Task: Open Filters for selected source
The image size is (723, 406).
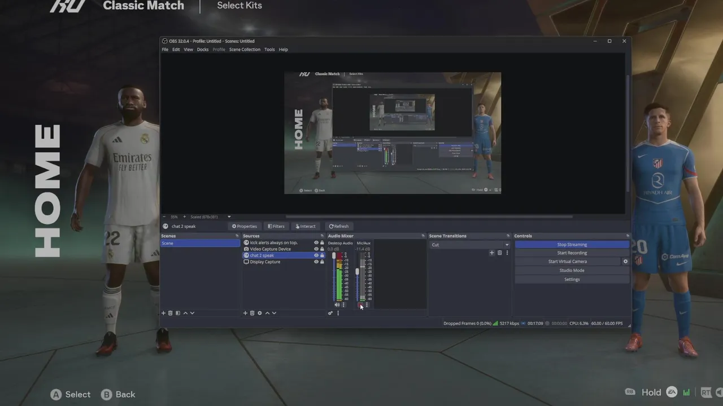Action: [276, 226]
